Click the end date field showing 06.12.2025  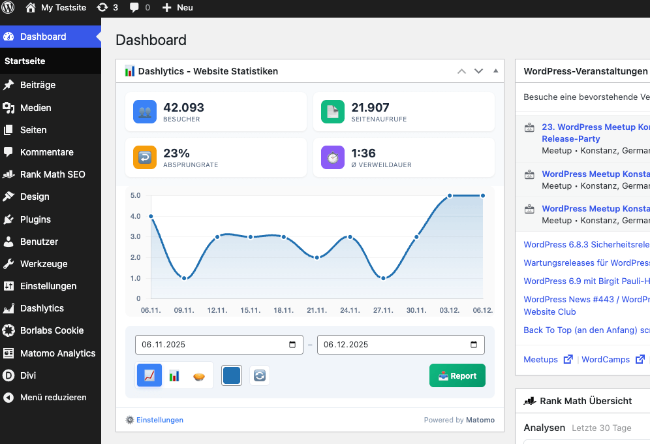(x=392, y=345)
